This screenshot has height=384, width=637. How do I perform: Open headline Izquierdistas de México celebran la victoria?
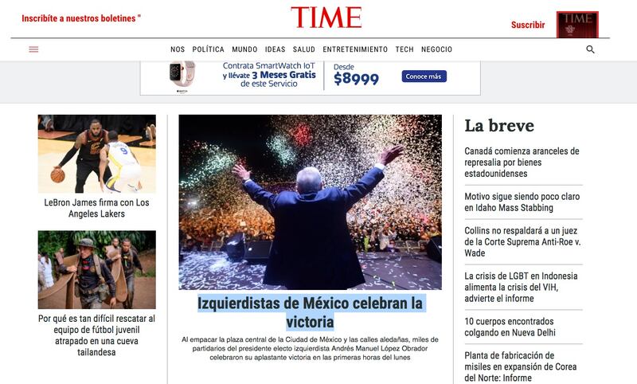click(310, 312)
